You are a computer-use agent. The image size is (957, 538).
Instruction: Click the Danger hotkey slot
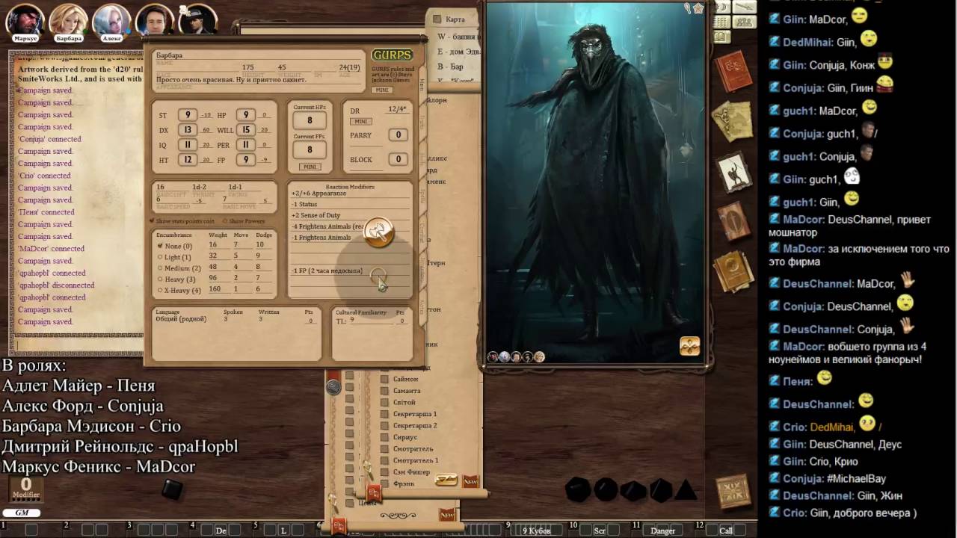coord(662,531)
